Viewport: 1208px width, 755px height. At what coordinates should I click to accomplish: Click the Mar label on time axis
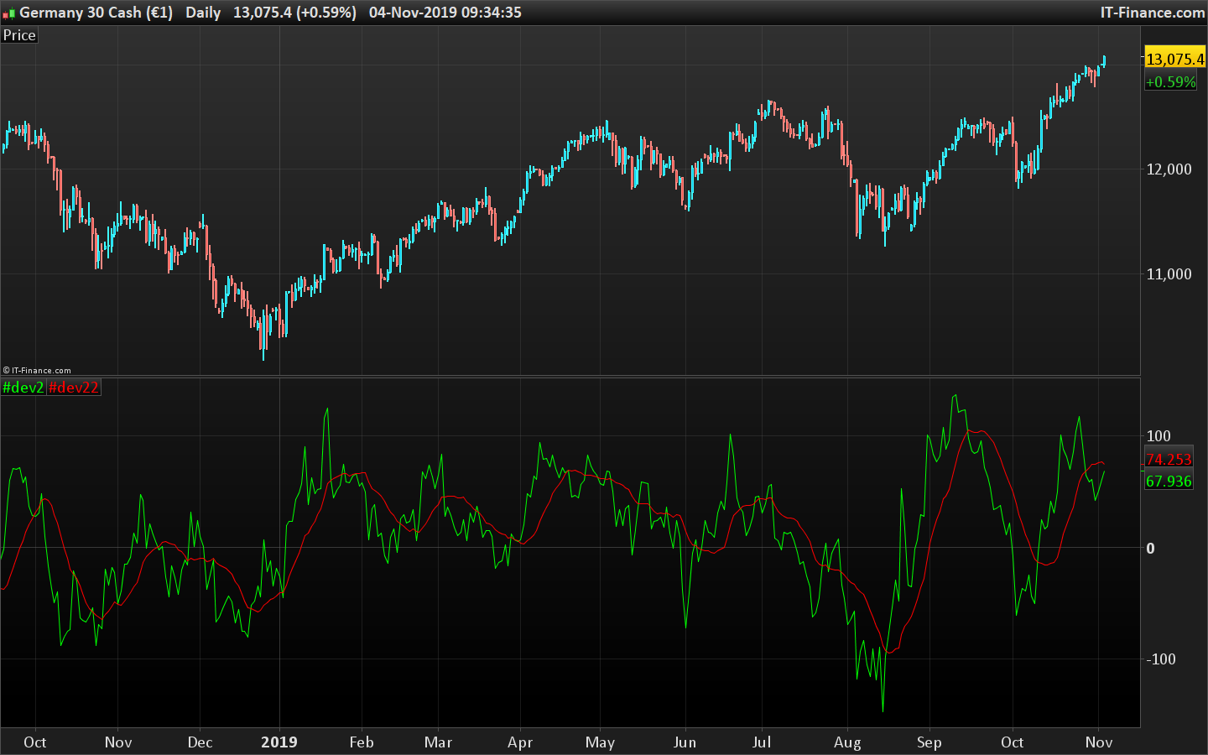coord(438,742)
